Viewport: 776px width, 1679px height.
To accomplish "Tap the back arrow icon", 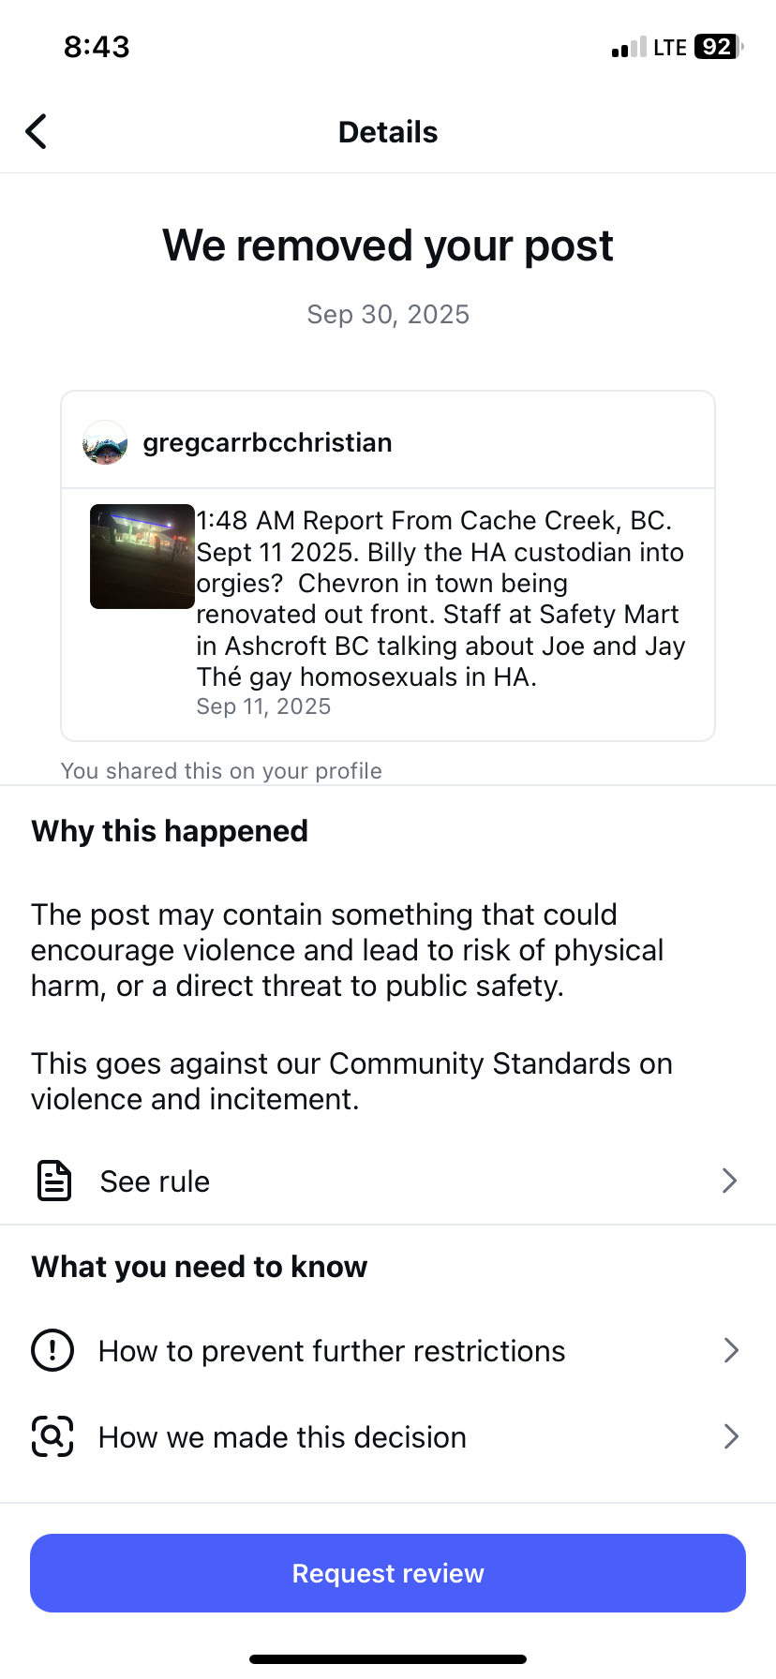I will tap(37, 132).
